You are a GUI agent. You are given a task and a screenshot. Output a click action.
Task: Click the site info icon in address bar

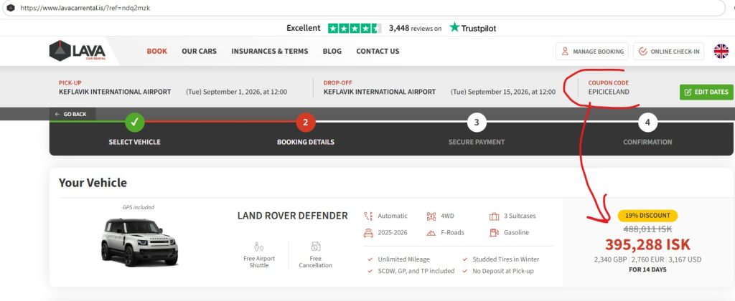point(10,8)
